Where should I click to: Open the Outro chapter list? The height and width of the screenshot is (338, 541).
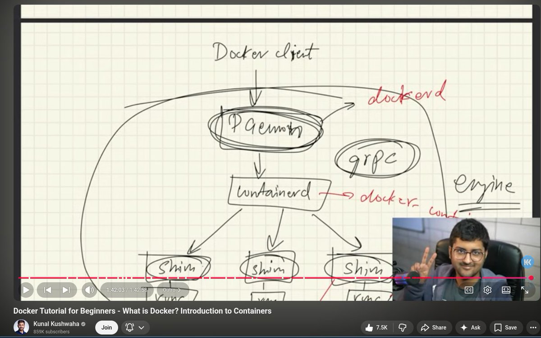click(x=172, y=290)
